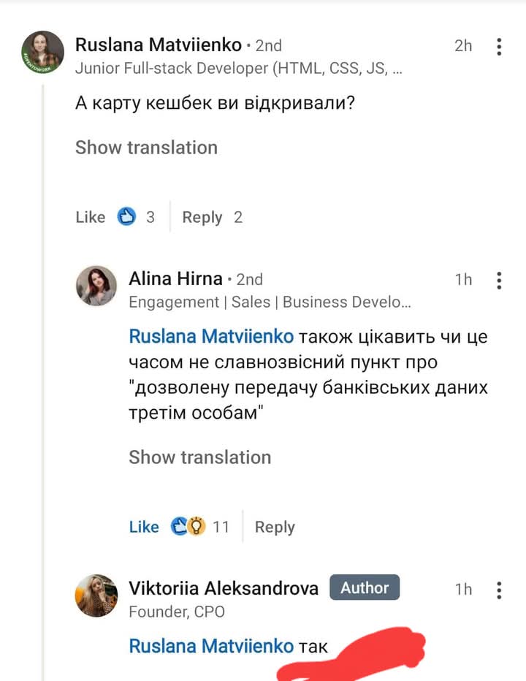Toggle Like on Alina Hirna's reply
The height and width of the screenshot is (681, 526).
tap(144, 527)
